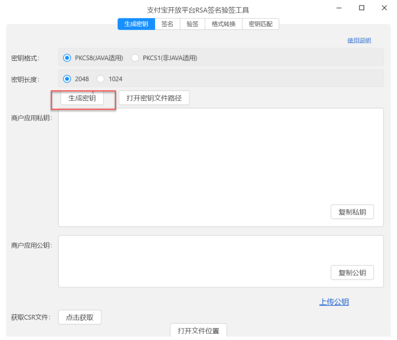Follow the 上传公钥 link

point(334,302)
